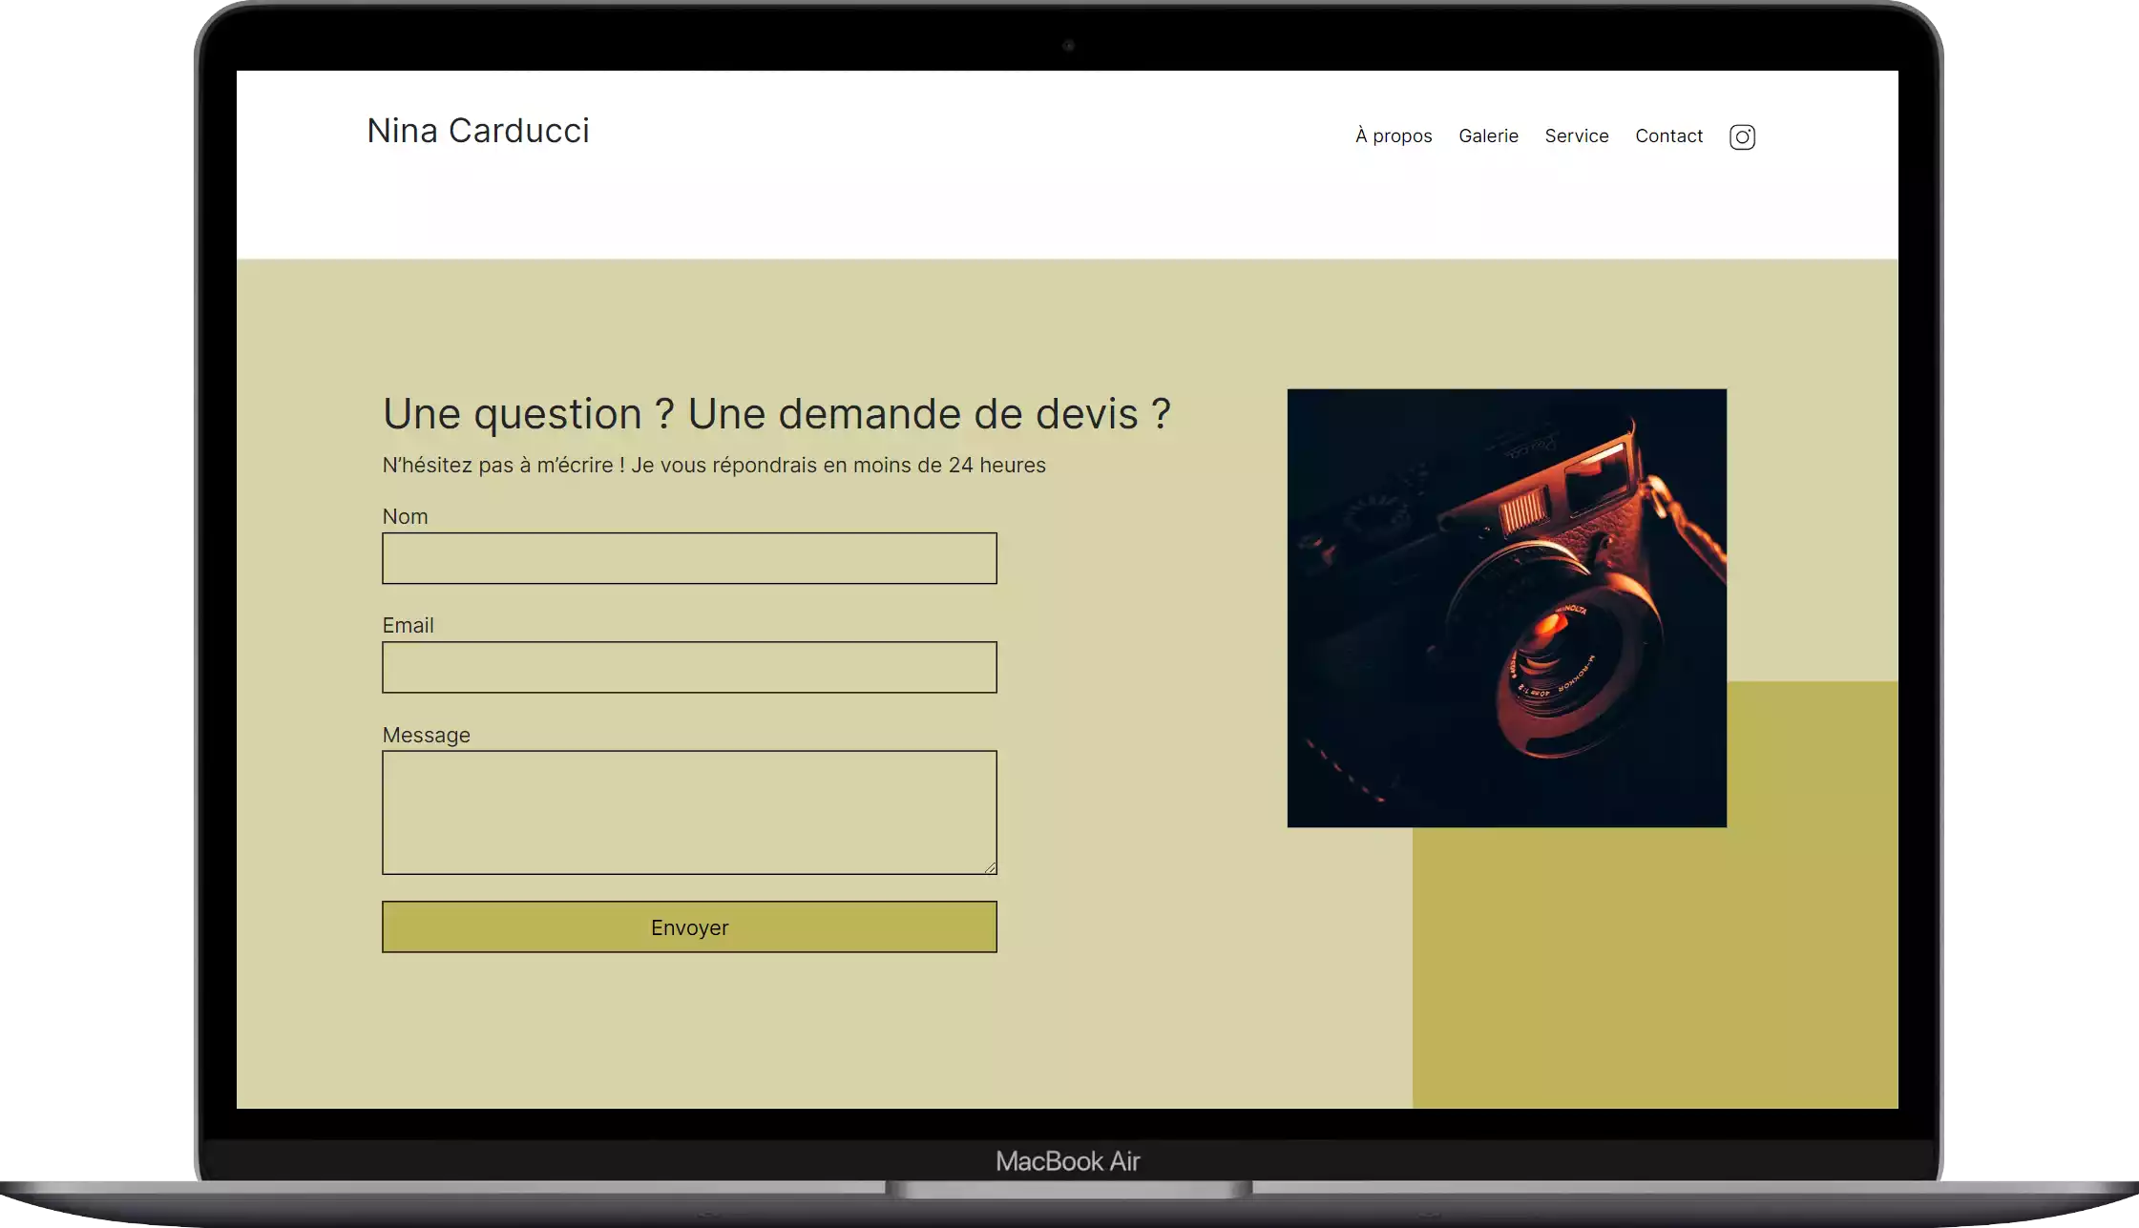Focus the Nom input field

(689, 558)
